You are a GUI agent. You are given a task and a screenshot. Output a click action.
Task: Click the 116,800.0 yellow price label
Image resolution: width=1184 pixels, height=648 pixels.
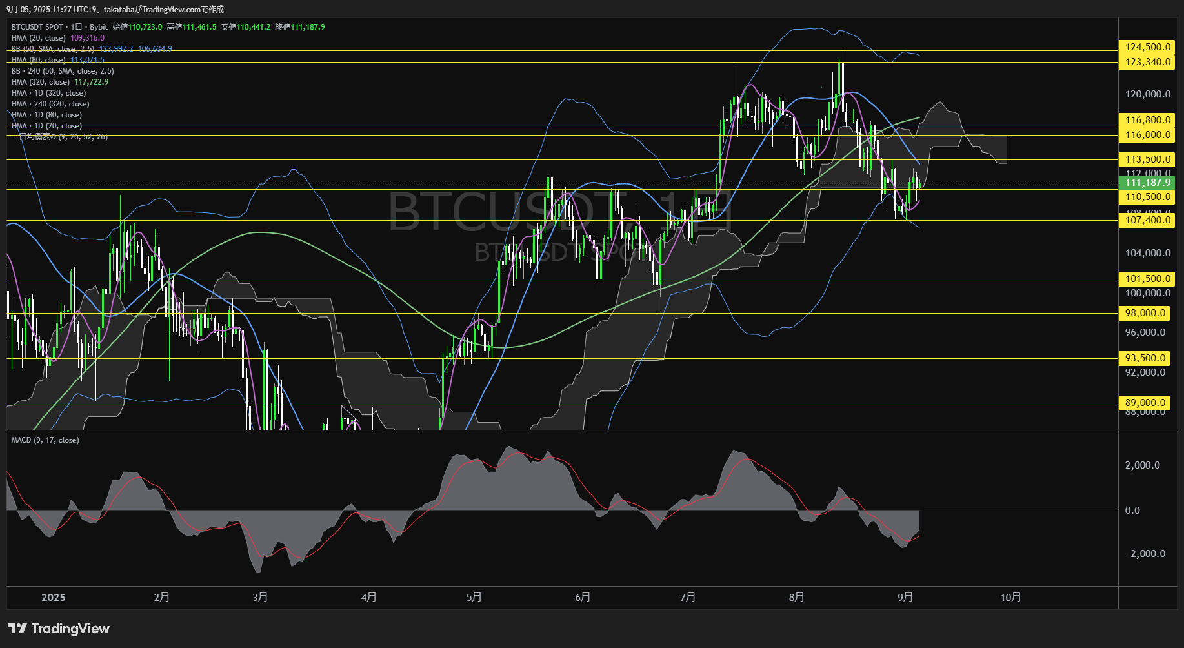pyautogui.click(x=1147, y=120)
